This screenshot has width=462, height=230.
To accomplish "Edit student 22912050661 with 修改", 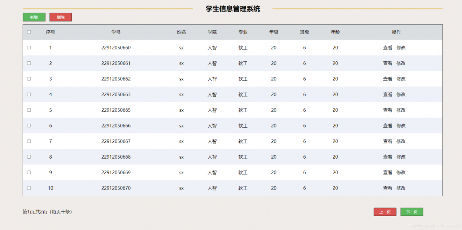I will click(x=401, y=63).
